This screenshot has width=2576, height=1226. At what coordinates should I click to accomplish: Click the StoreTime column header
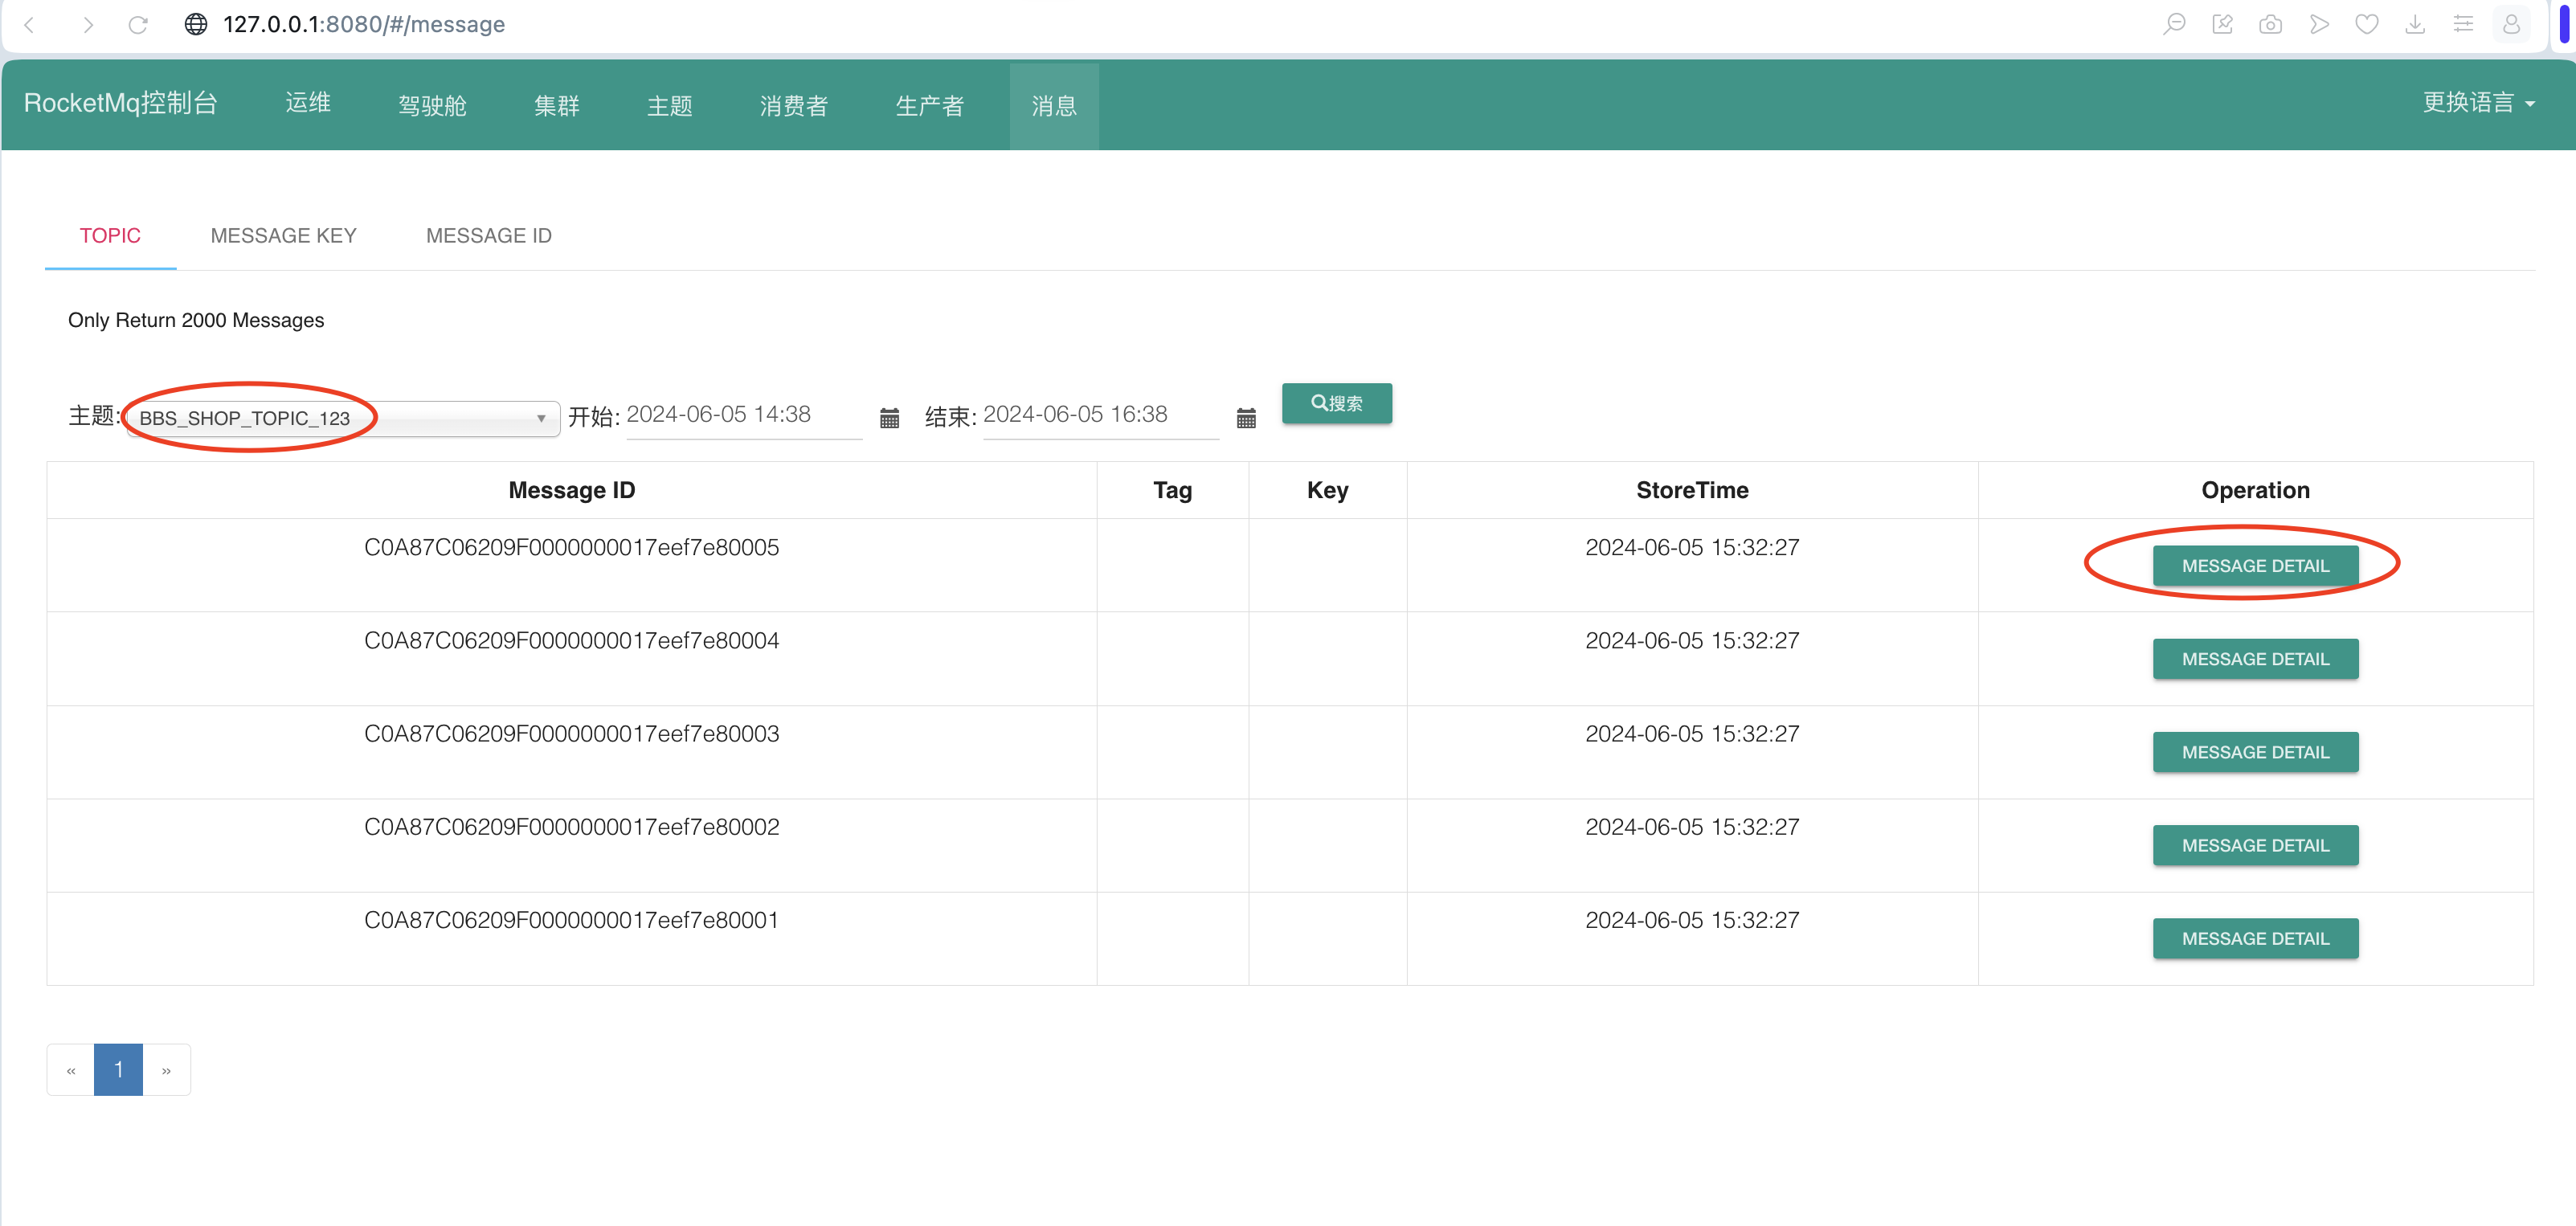(1692, 490)
